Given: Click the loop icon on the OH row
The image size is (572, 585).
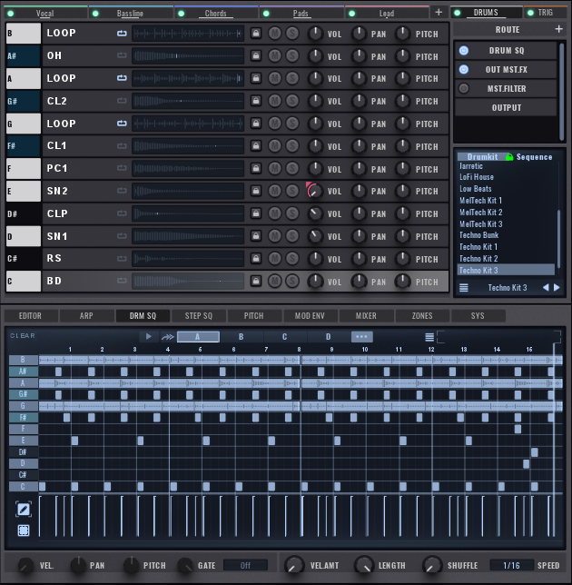Looking at the screenshot, I should [122, 55].
